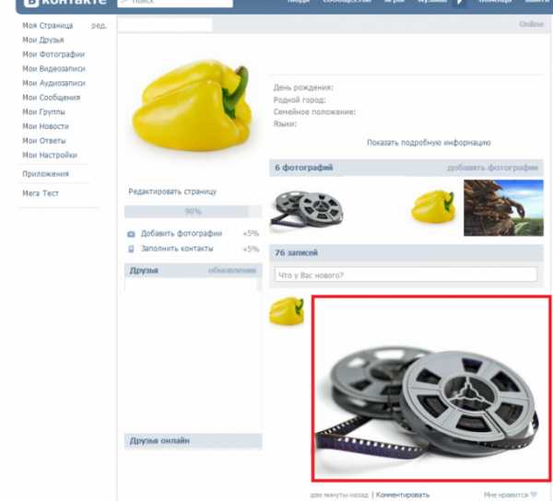
Task: Click the phone icon beside Заполнить контакты
Action: click(x=131, y=249)
